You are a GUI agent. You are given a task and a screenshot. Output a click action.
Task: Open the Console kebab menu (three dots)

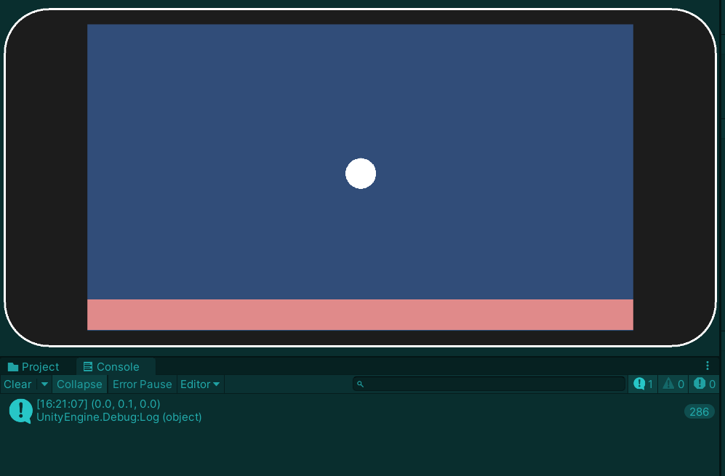(x=708, y=366)
